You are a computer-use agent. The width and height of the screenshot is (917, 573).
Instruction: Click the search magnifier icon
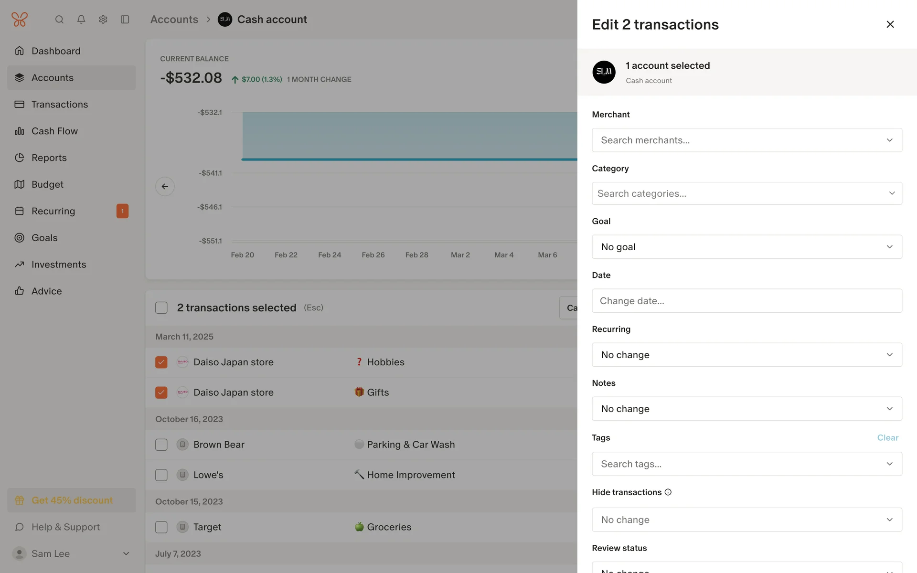coord(59,20)
